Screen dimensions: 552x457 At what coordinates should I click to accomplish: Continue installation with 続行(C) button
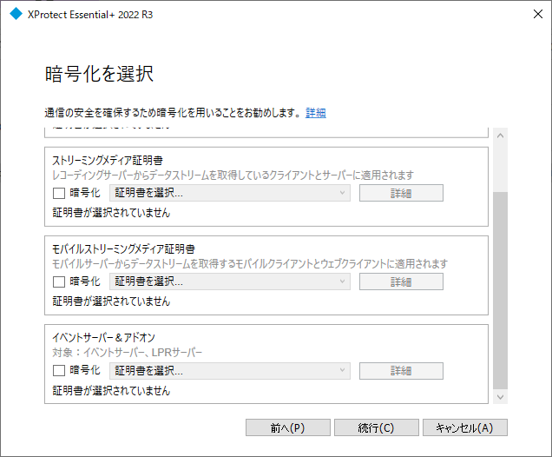pyautogui.click(x=377, y=427)
